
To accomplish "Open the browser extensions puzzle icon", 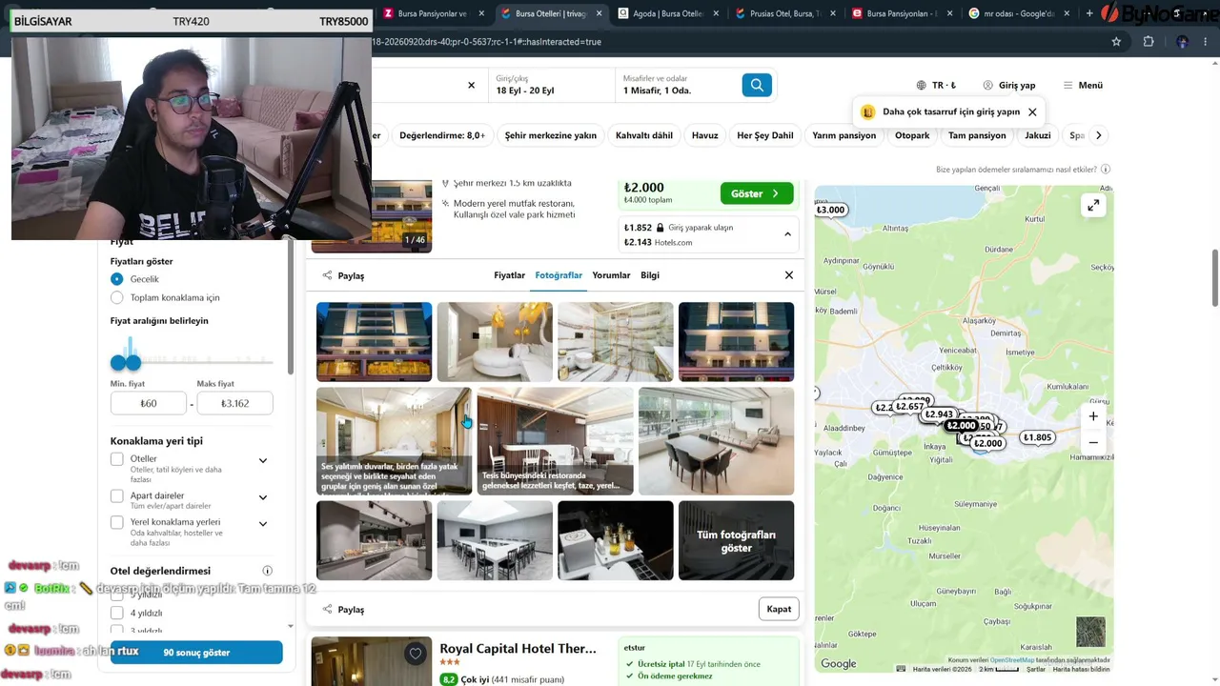I will click(1149, 42).
